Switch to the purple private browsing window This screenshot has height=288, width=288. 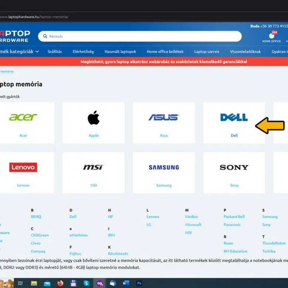100,284
